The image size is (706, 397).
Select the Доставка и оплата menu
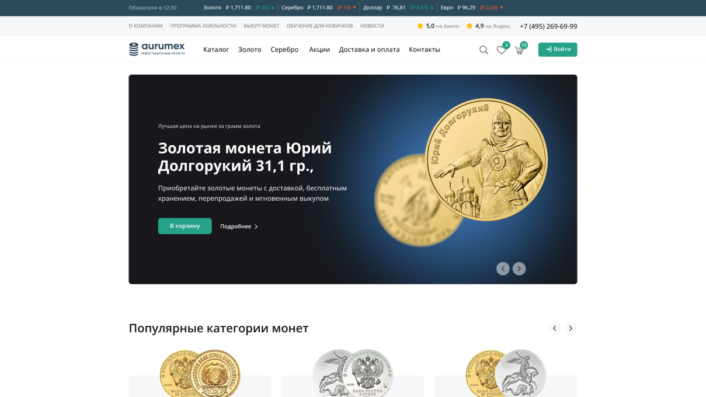click(x=369, y=50)
